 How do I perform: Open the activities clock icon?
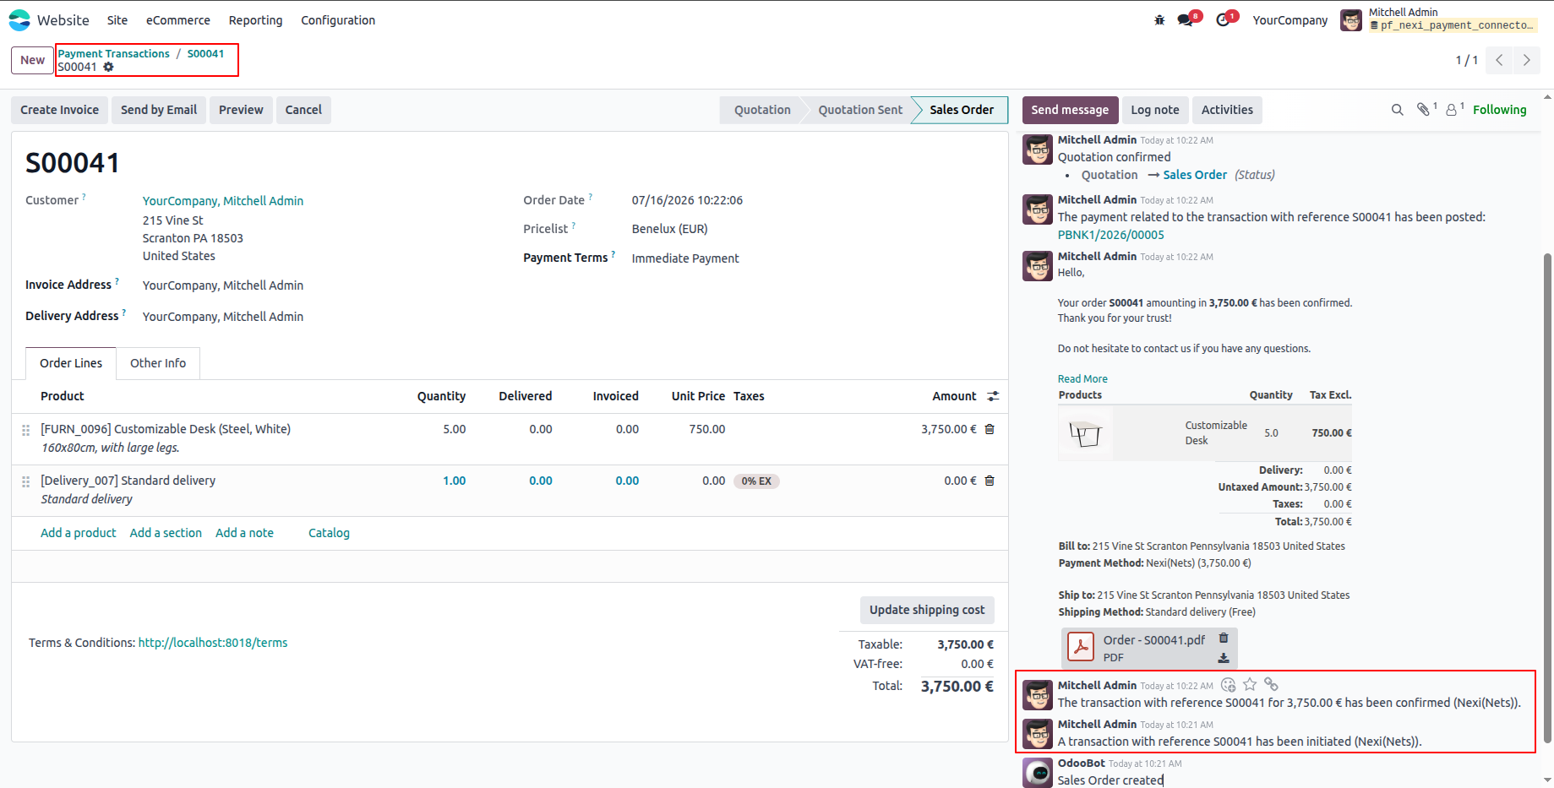[x=1223, y=20]
